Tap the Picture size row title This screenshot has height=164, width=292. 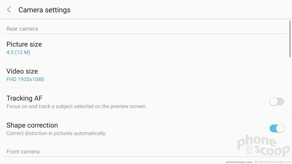tap(24, 44)
